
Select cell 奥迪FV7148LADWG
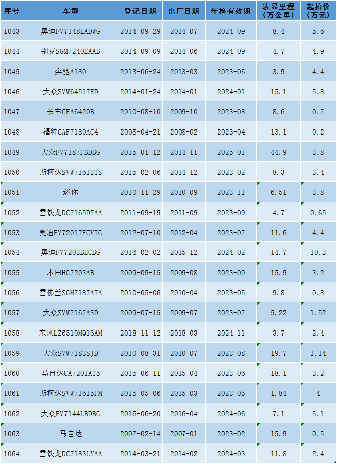71,31
